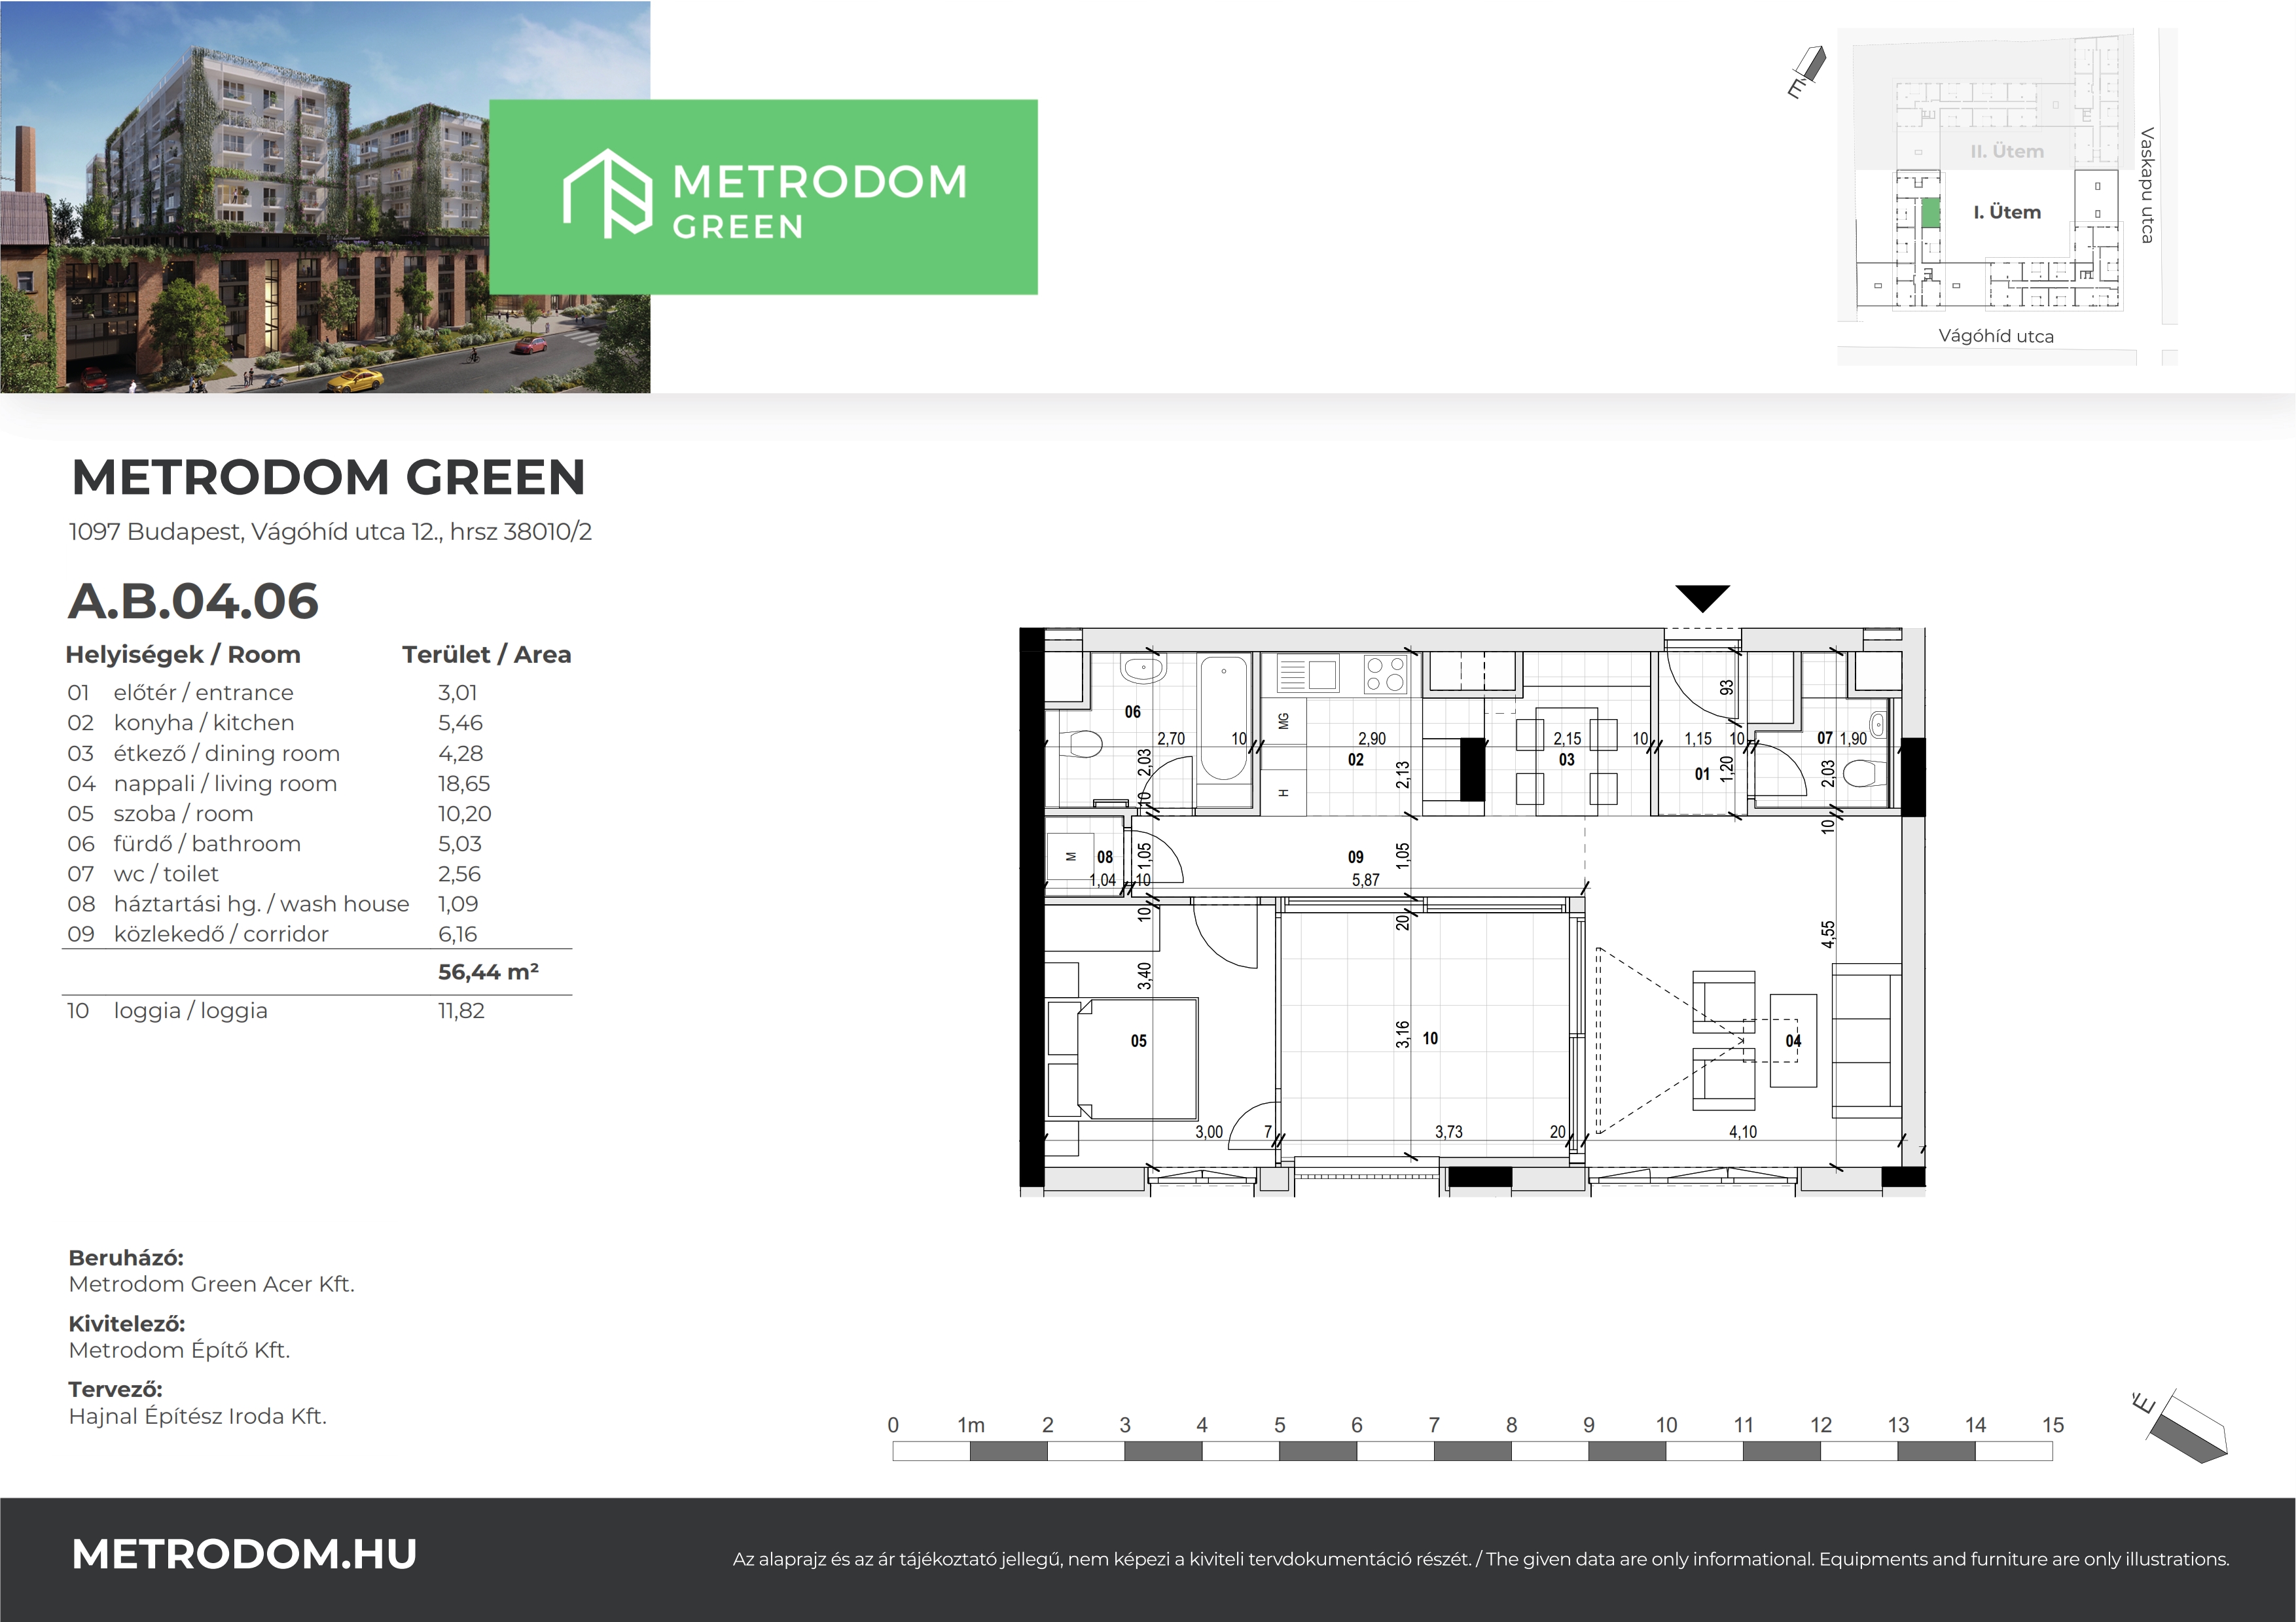This screenshot has width=2296, height=1622.
Task: Click 'Vágóhíd utca' street label on map
Action: (1996, 336)
